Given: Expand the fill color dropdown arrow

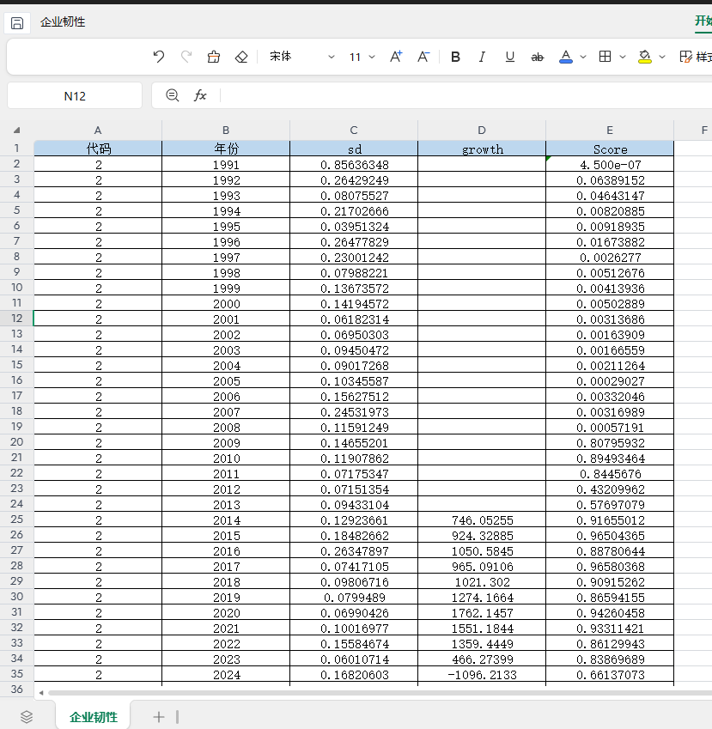Looking at the screenshot, I should coord(662,57).
